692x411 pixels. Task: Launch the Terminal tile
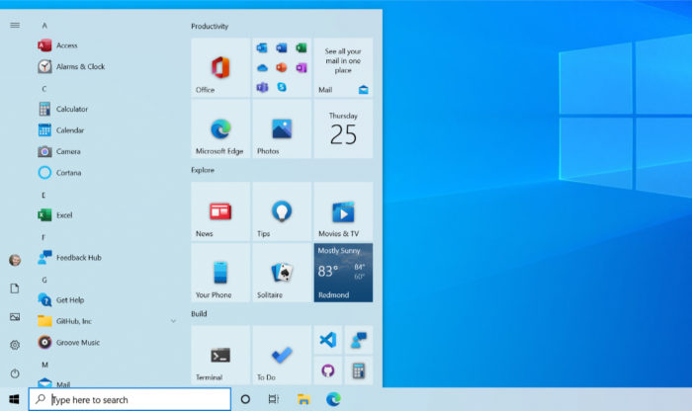coord(220,355)
